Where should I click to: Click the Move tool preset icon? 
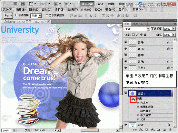coord(7,15)
